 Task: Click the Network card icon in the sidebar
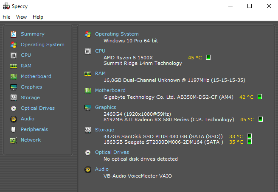coord(14,140)
